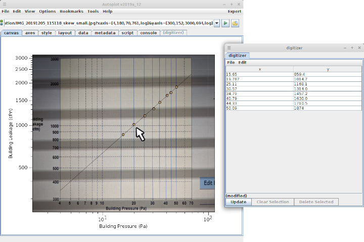Image resolution: width=364 pixels, height=242 pixels.
Task: Open the address bar history dropdown arrow
Action: coord(217,23)
